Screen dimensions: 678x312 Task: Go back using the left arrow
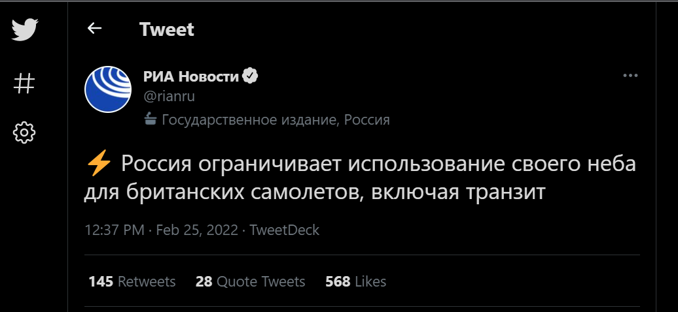coord(95,28)
